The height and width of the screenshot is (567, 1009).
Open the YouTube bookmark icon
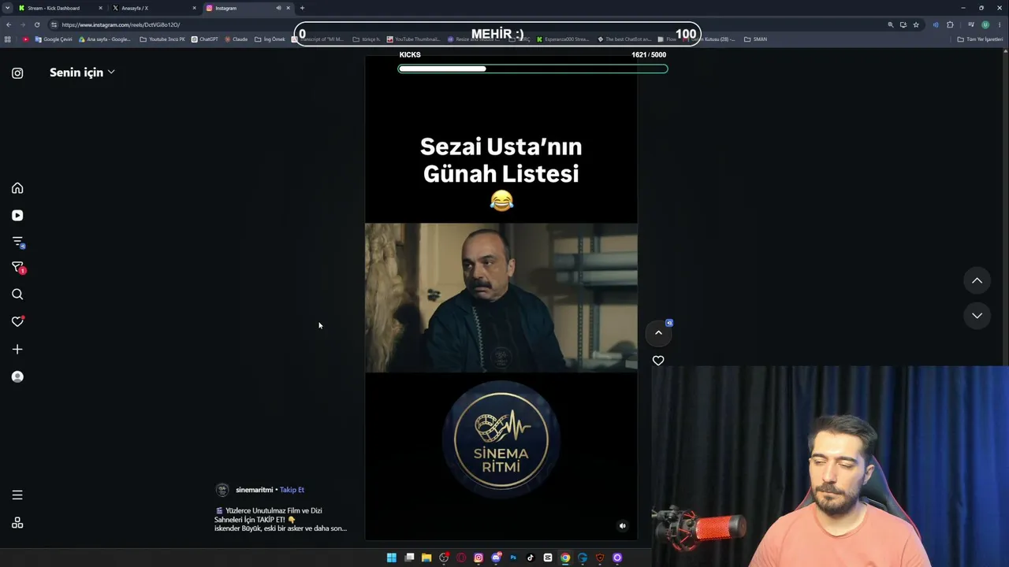(26, 39)
